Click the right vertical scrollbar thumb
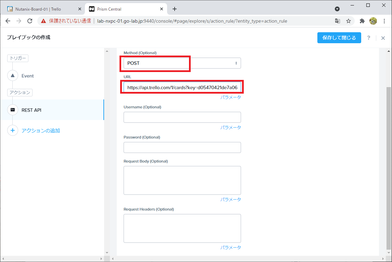Screen dimensions: 392x262 389,168
